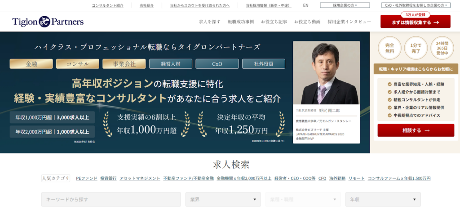460x210 pixels.
Task: Click the 24時間365日受付中 circle badge
Action: click(x=442, y=48)
